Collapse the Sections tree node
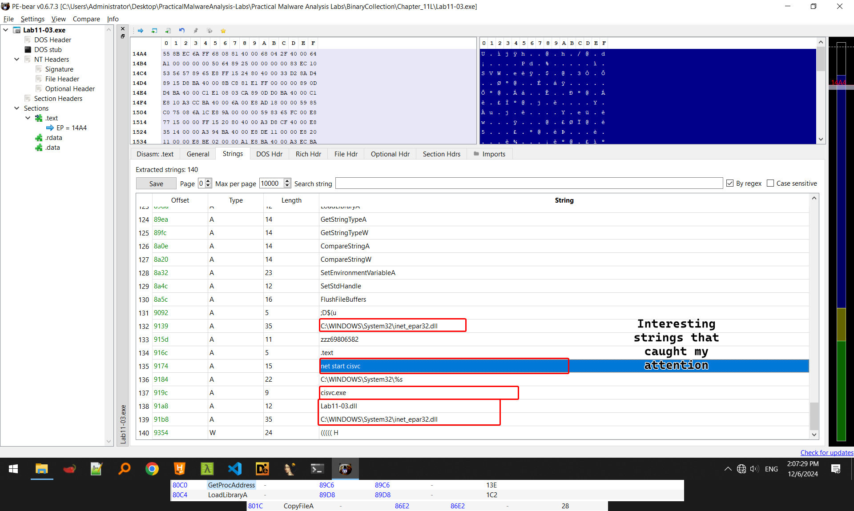The width and height of the screenshot is (854, 511). click(x=16, y=108)
